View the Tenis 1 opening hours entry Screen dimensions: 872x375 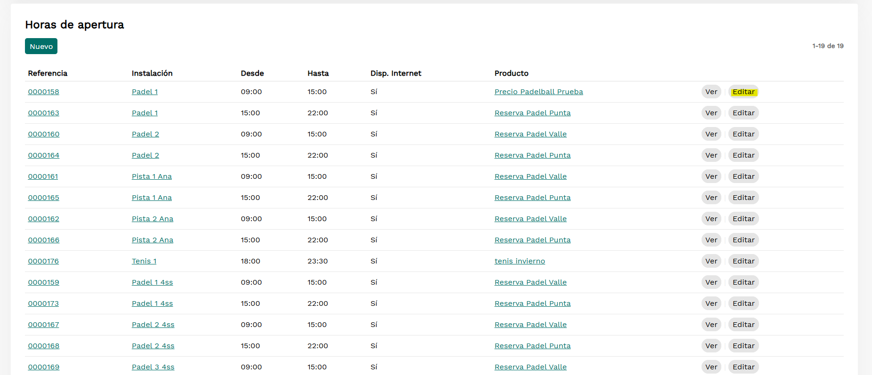[711, 261]
